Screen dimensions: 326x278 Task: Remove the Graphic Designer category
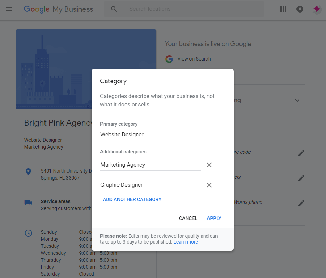click(209, 185)
